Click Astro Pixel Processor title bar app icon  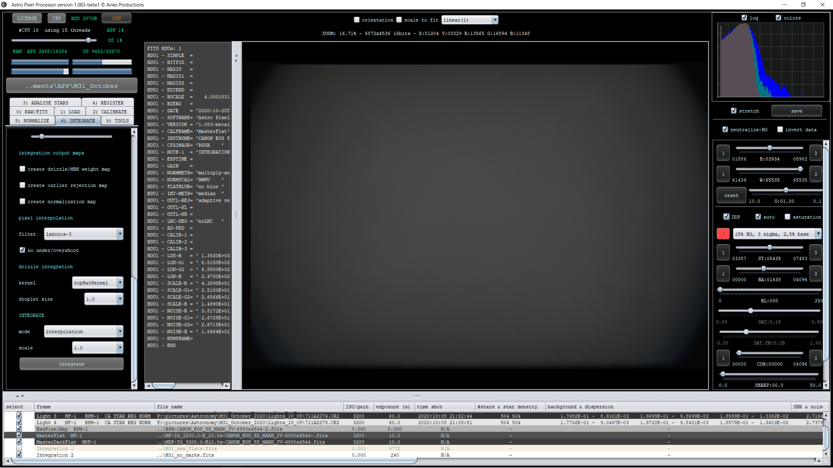coord(4,5)
